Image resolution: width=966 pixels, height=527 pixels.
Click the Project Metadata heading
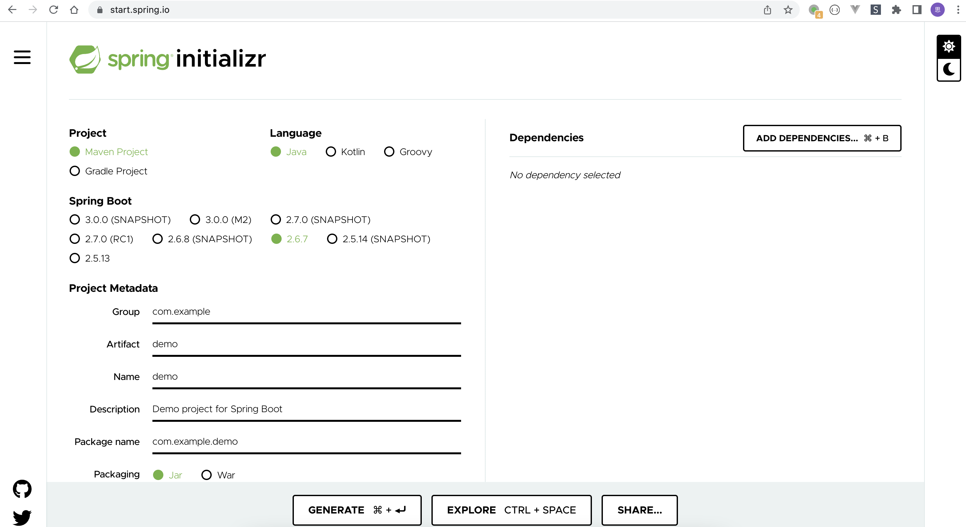pos(113,288)
